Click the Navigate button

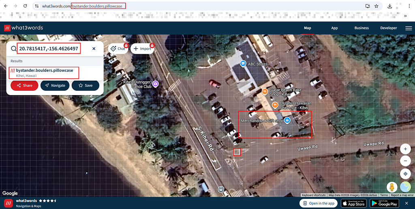click(x=55, y=85)
